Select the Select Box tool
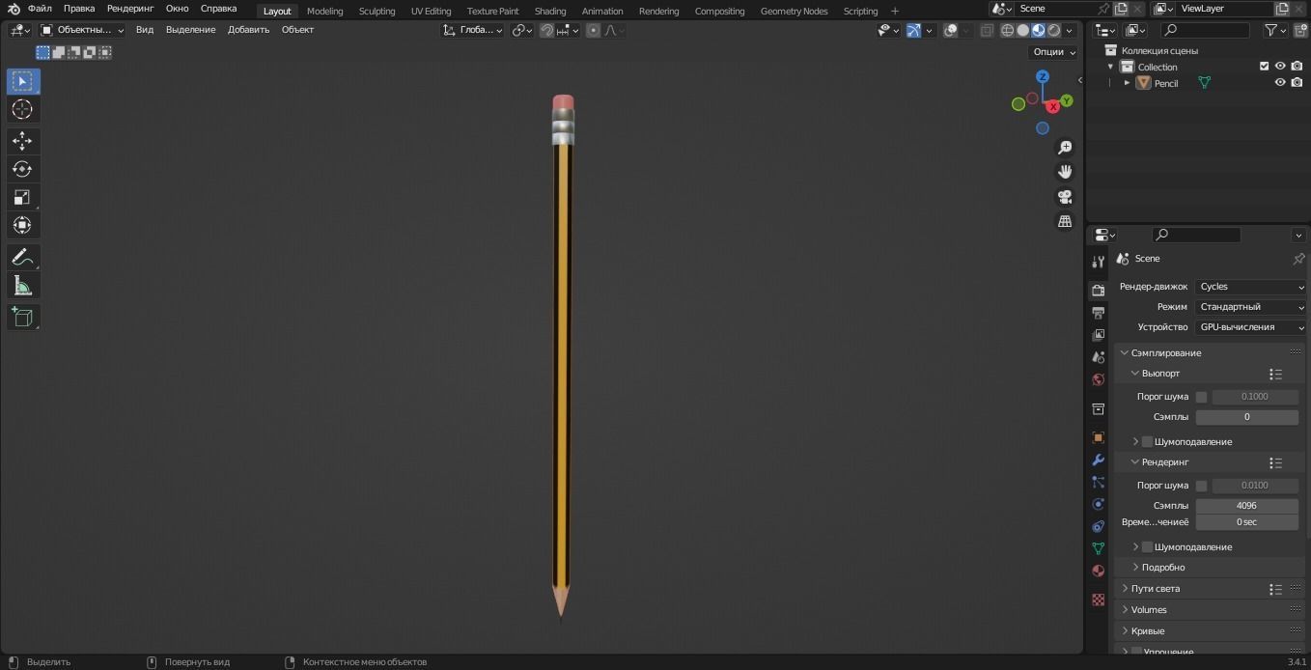Screen dimensions: 1311x670 22,81
